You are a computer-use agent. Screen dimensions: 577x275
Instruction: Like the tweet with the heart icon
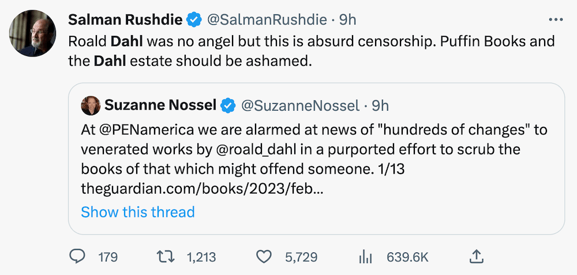pyautogui.click(x=264, y=257)
